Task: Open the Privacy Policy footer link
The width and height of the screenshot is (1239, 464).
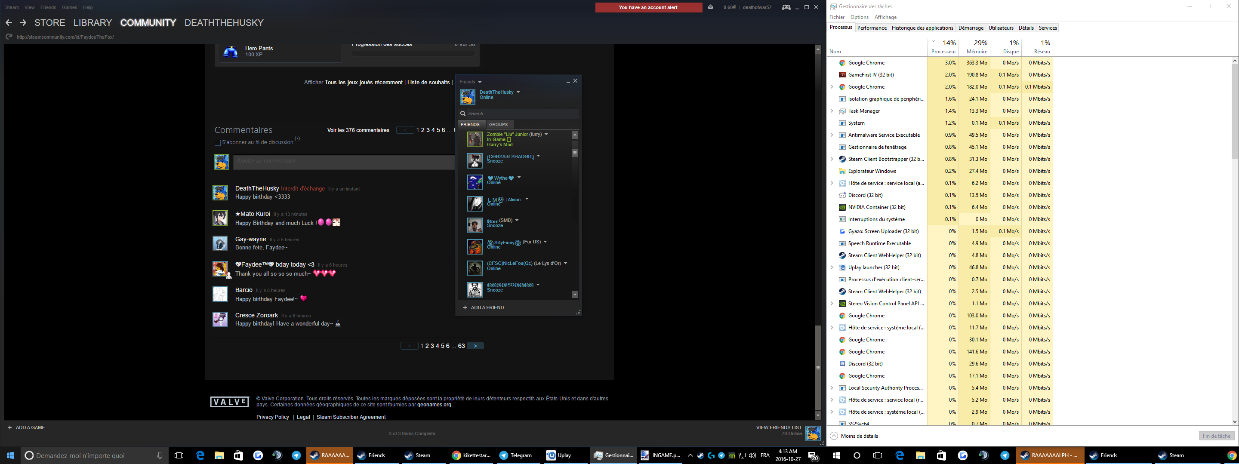Action: (273, 417)
